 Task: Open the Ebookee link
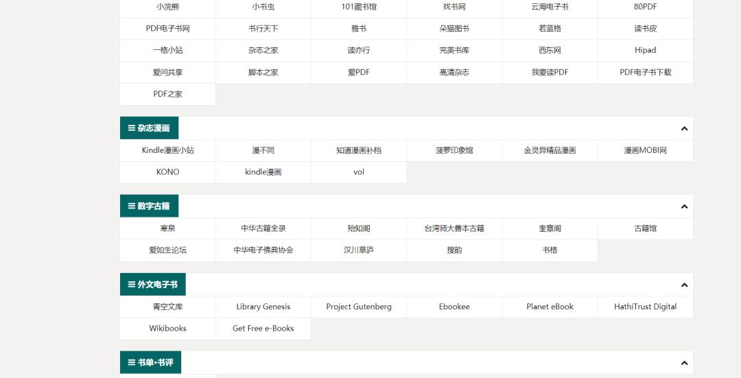(454, 307)
